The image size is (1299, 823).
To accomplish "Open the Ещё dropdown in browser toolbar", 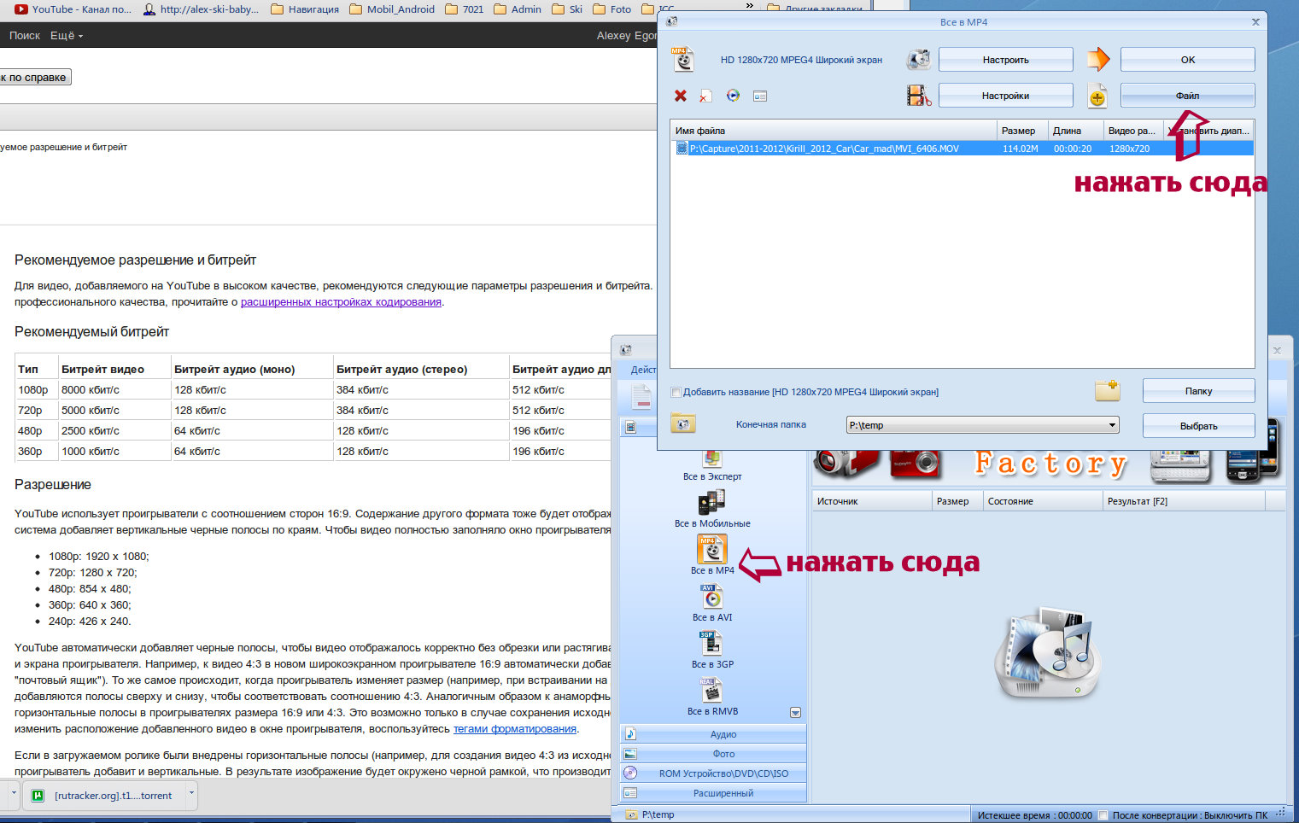I will [67, 35].
